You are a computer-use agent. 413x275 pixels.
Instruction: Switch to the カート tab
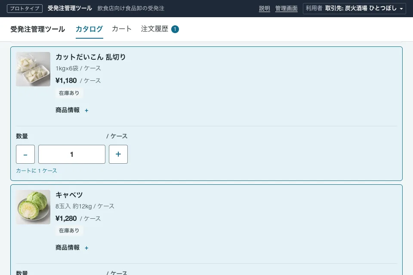point(122,29)
